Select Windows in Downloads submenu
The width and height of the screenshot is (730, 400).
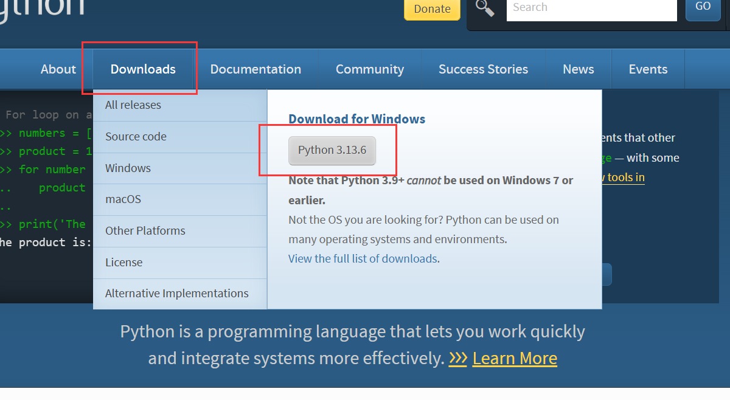180,168
